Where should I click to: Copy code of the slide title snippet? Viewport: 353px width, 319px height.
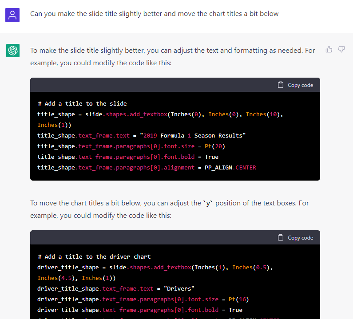coord(295,85)
